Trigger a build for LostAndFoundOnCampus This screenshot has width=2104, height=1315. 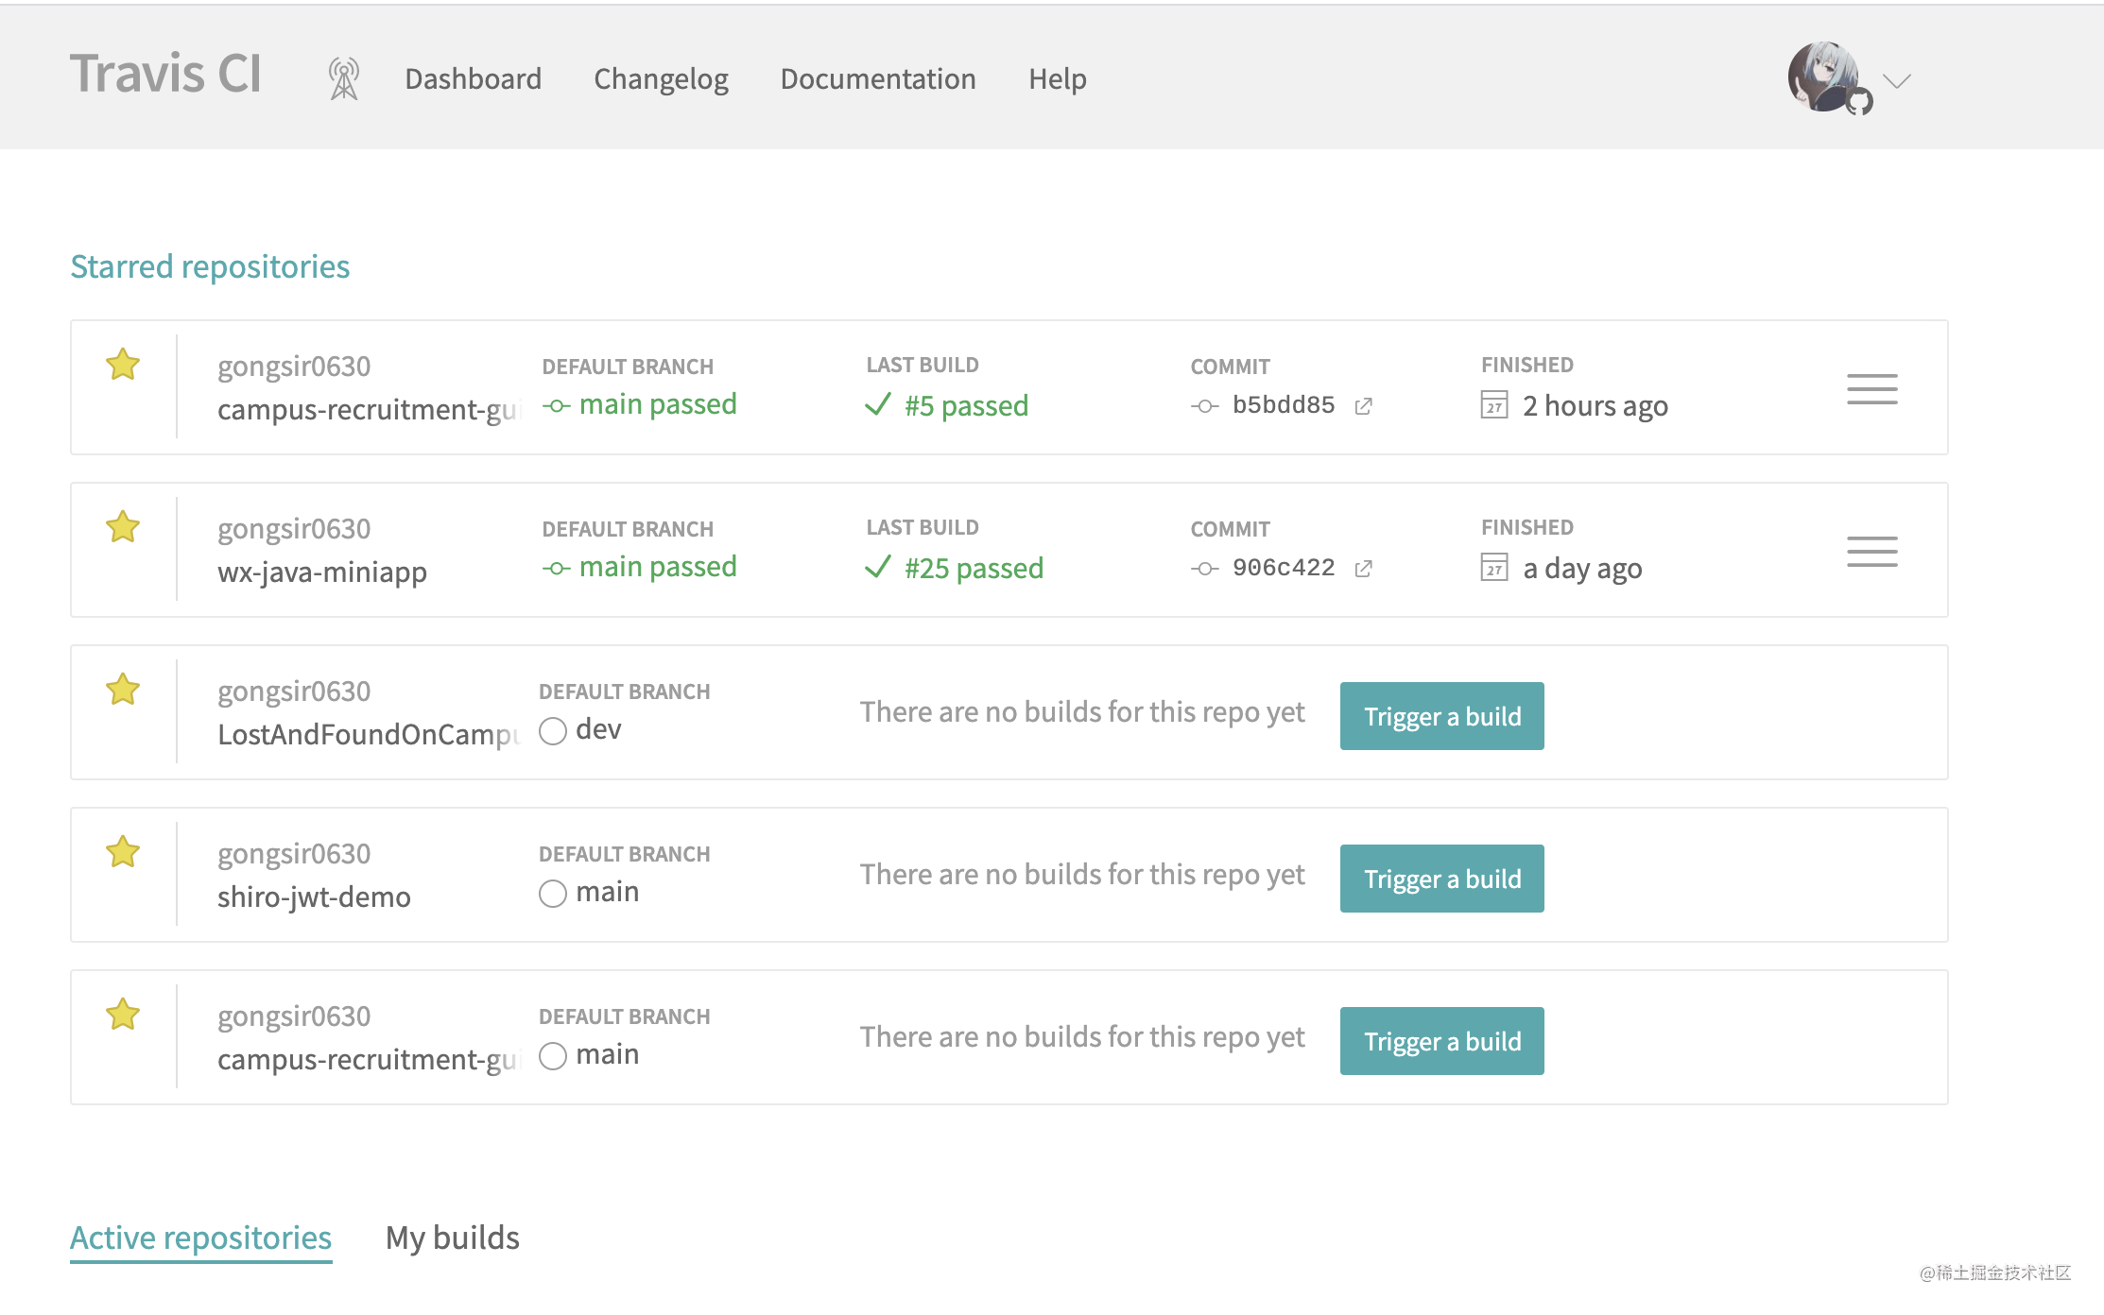(x=1441, y=716)
